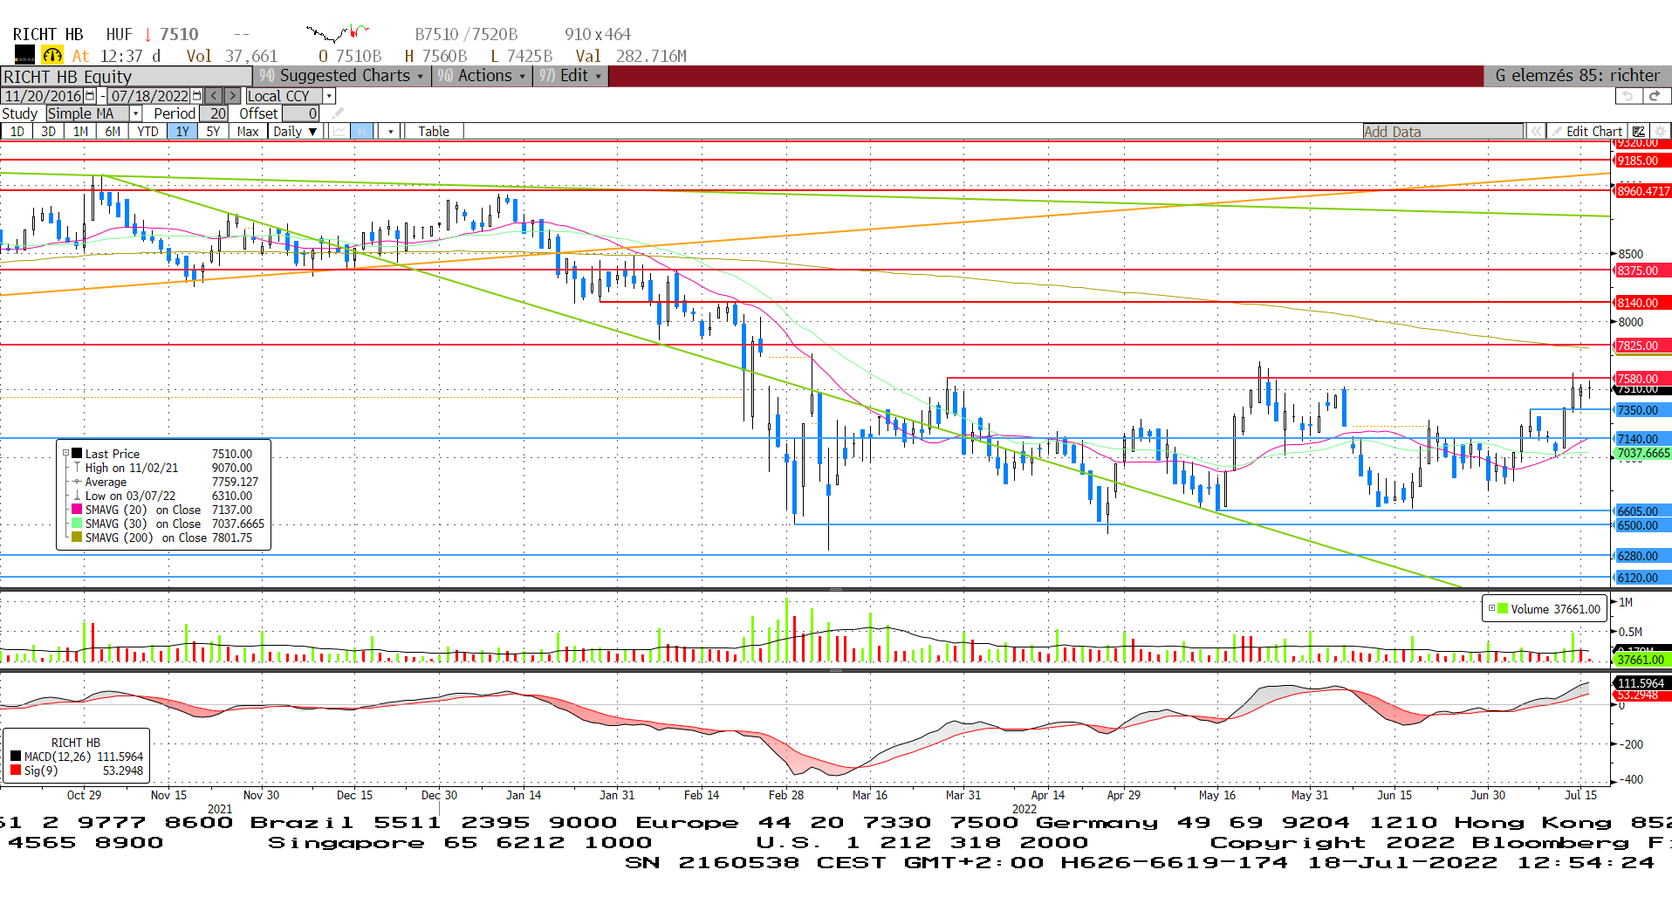
Task: Click the High on 11/02/21 legend row
Action: click(x=163, y=468)
